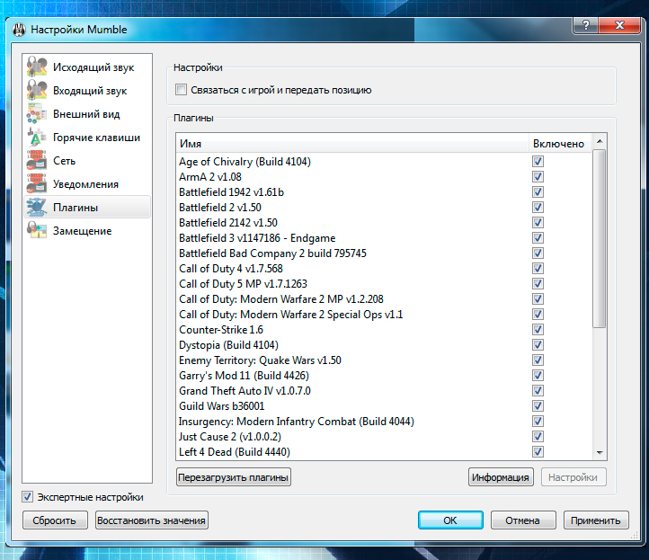Open the Исходящий звук settings page

tap(87, 67)
